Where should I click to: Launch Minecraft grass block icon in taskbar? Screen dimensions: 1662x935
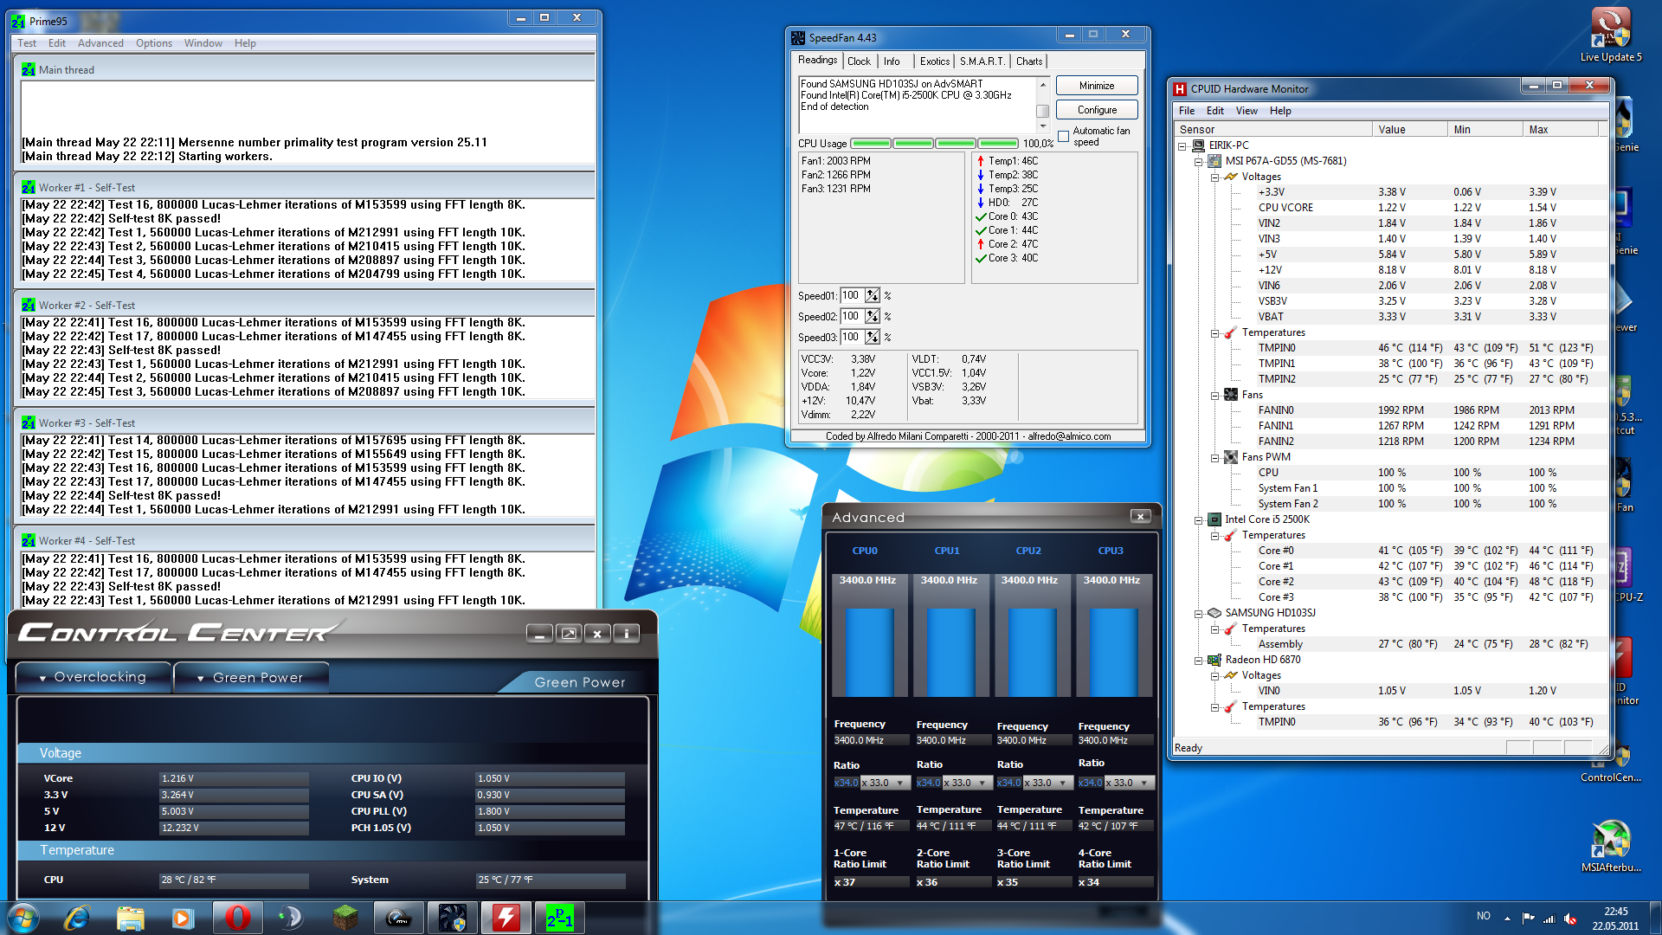tap(345, 918)
